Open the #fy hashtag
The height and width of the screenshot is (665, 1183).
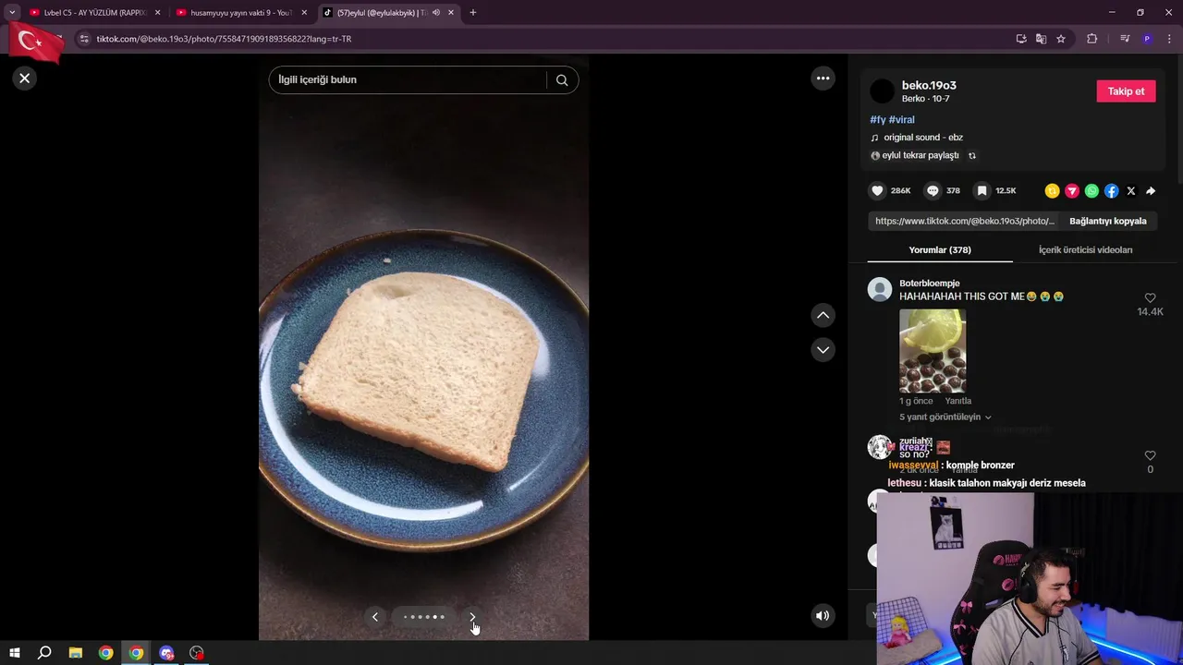tap(877, 120)
